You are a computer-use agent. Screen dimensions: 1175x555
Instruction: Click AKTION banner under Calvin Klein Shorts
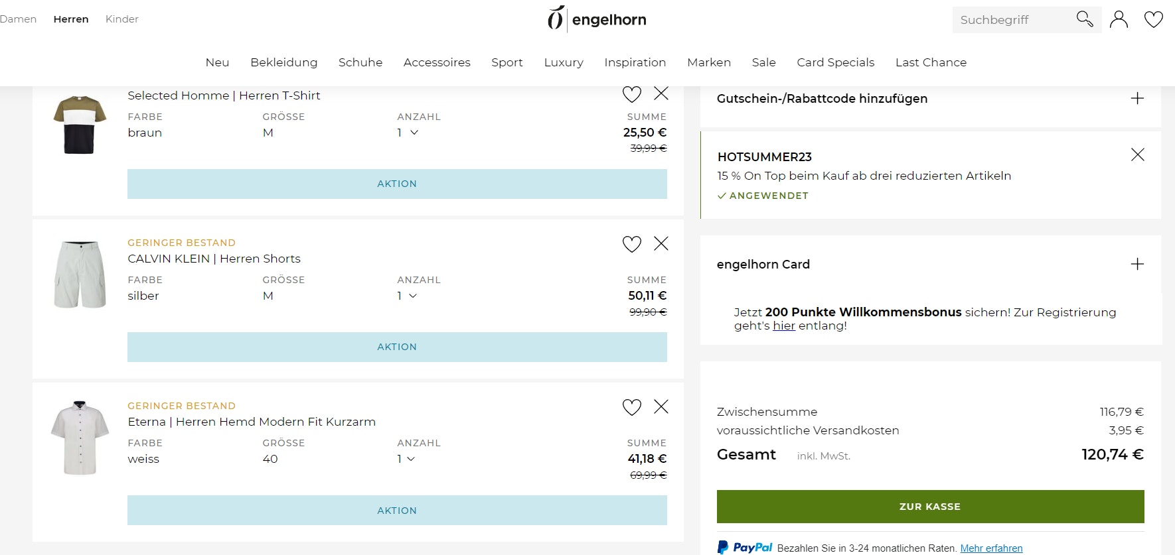(x=397, y=347)
